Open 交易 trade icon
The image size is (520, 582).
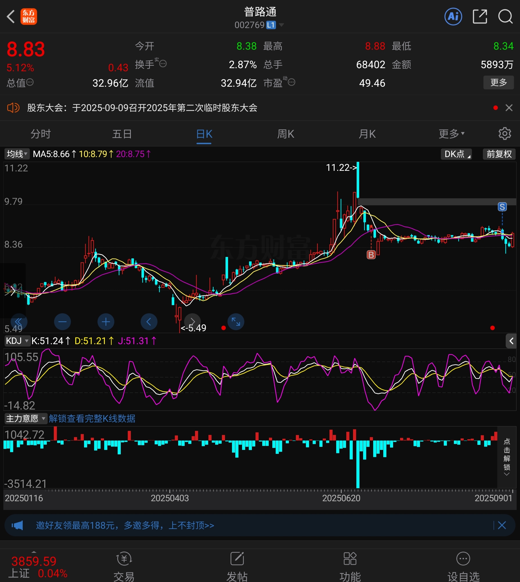click(124, 566)
